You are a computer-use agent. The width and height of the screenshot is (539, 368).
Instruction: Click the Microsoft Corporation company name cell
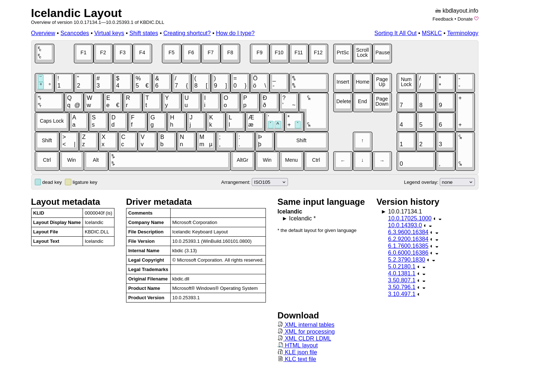[218, 223]
